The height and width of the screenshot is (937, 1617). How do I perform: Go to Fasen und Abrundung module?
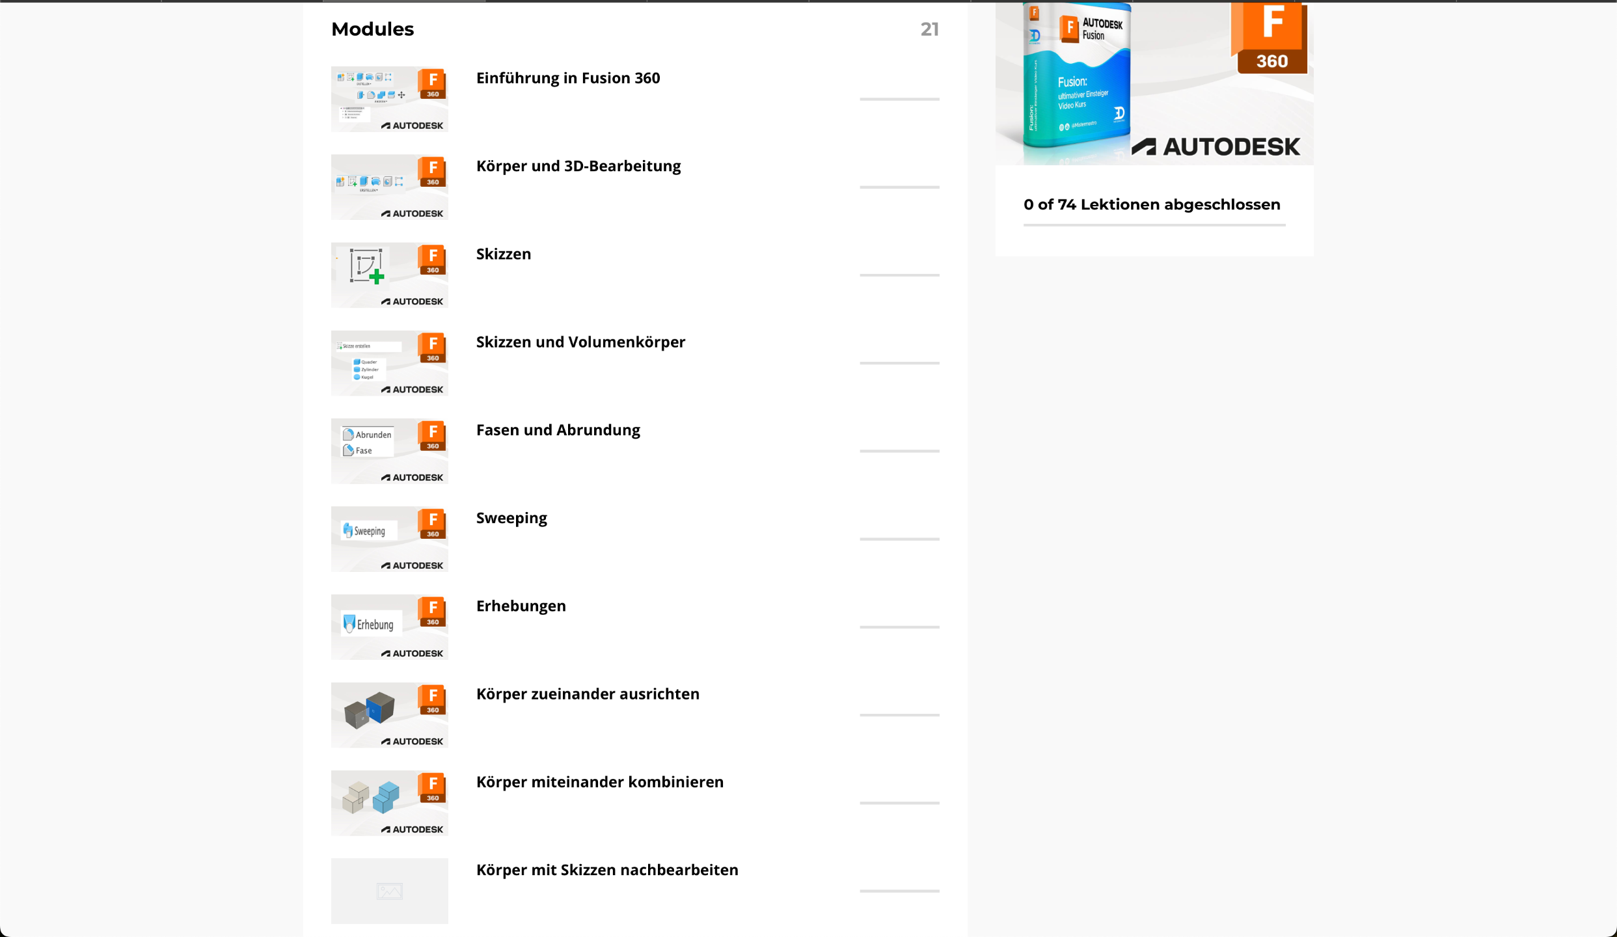558,429
